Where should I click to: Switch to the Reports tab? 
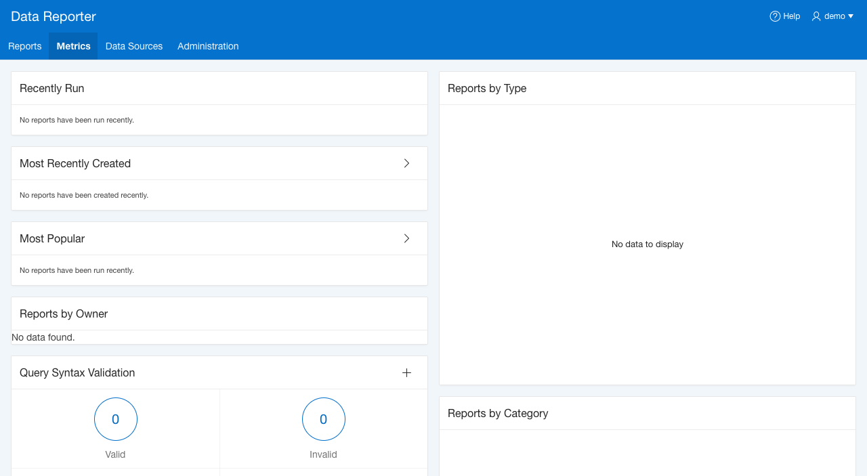[25, 46]
